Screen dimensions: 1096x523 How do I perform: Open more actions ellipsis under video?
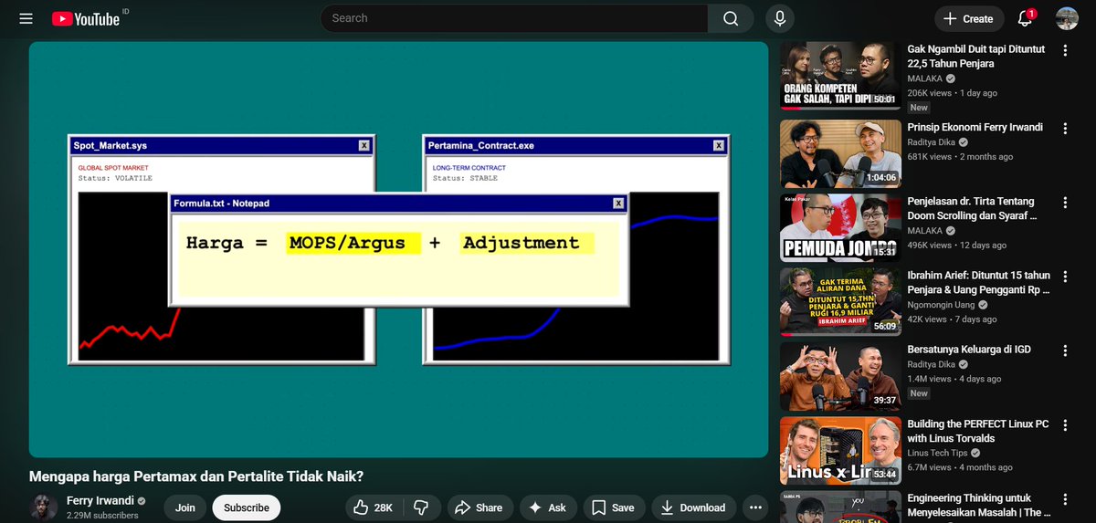point(755,507)
